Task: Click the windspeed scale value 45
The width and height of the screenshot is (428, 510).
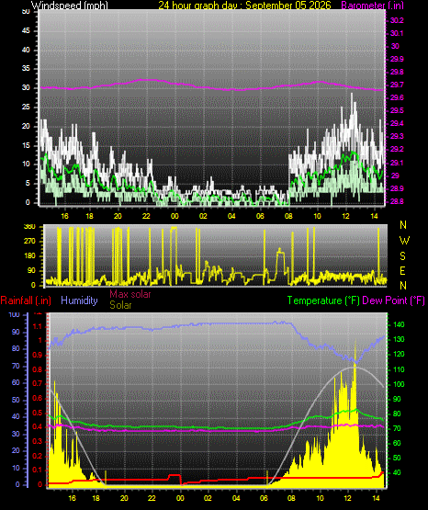Action: pyautogui.click(x=26, y=31)
